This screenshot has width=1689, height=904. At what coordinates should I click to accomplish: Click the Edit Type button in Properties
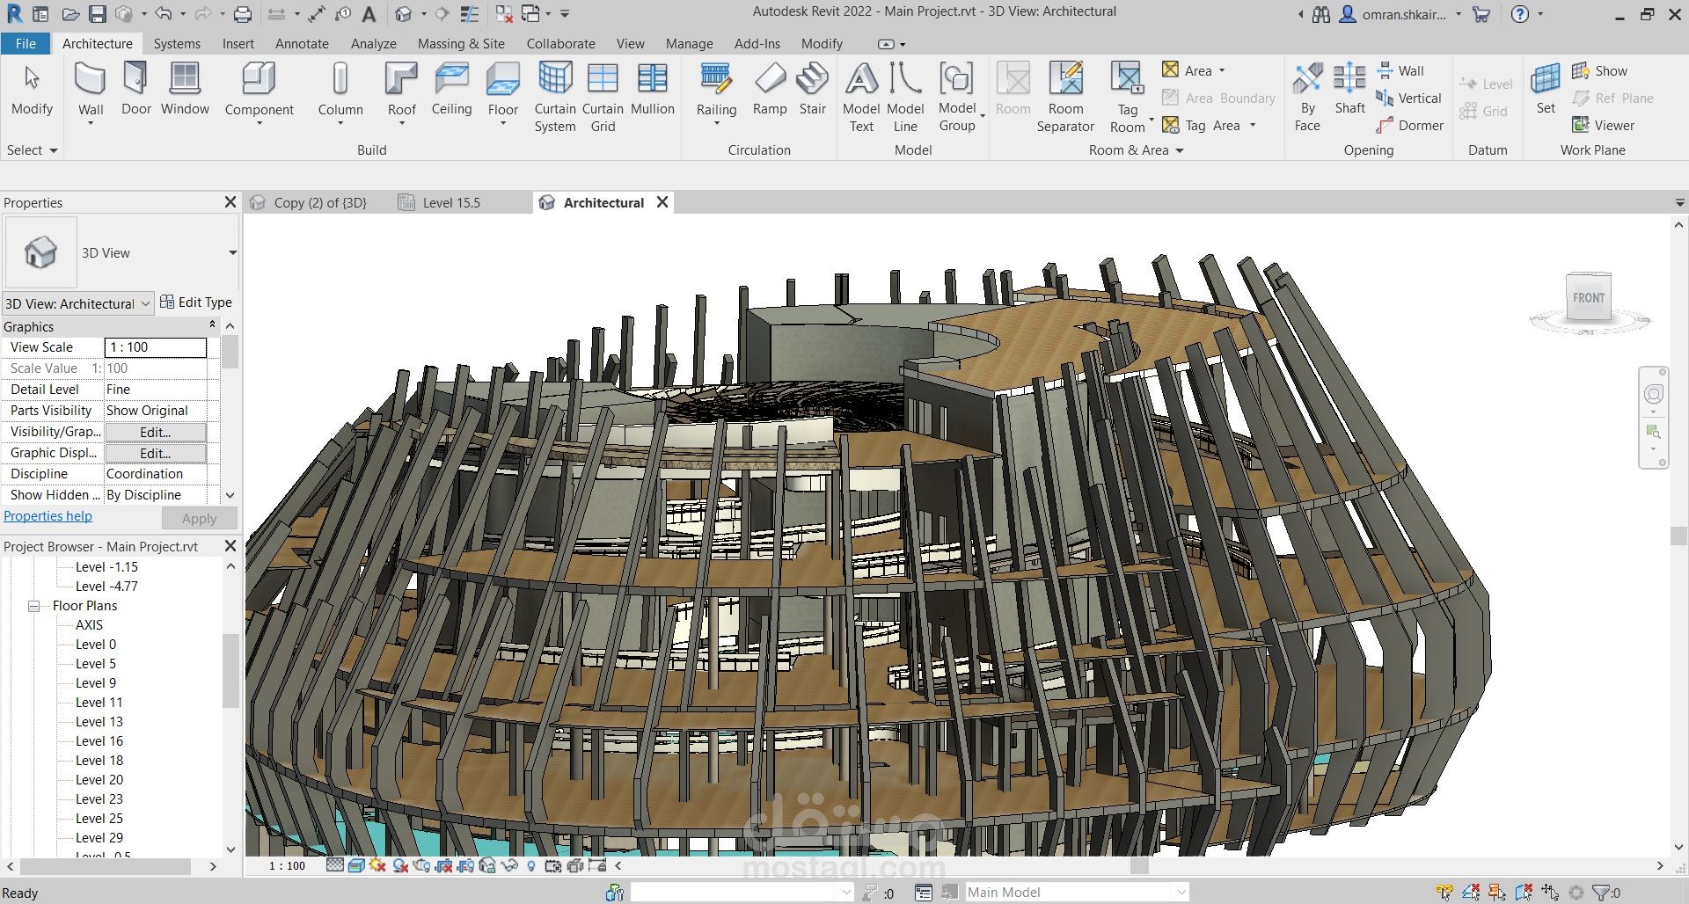tap(197, 302)
